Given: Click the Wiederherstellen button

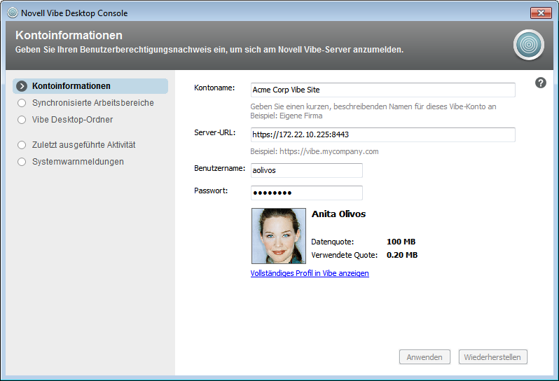Looking at the screenshot, I should [x=492, y=357].
